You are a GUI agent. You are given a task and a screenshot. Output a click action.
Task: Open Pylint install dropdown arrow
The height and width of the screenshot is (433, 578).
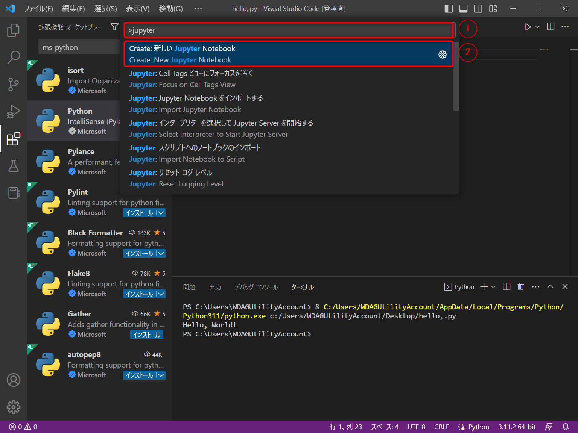pos(161,213)
